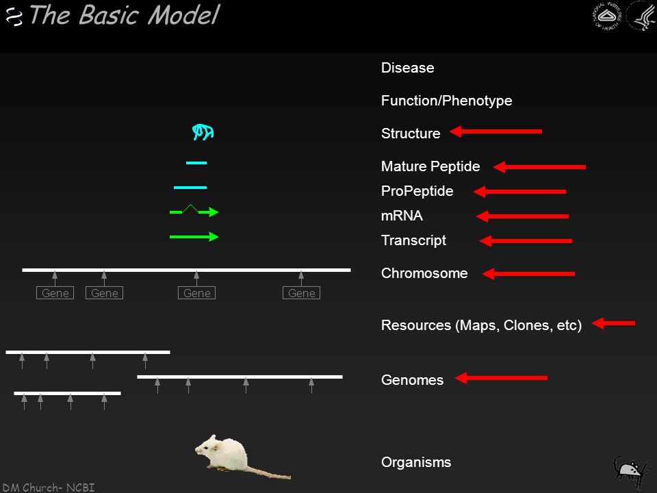Viewport: 657px width, 493px height.
Task: Click the short cyan mature peptide line
Action: click(196, 163)
